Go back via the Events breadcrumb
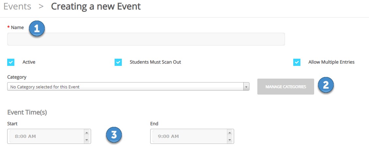Image resolution: width=369 pixels, height=151 pixels. click(17, 6)
